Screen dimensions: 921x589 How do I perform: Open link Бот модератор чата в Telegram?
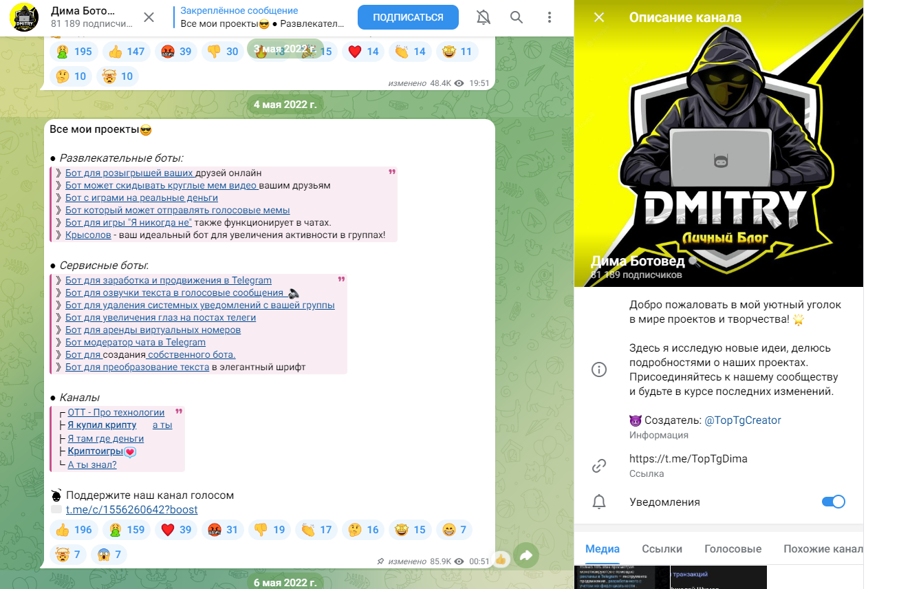[136, 342]
